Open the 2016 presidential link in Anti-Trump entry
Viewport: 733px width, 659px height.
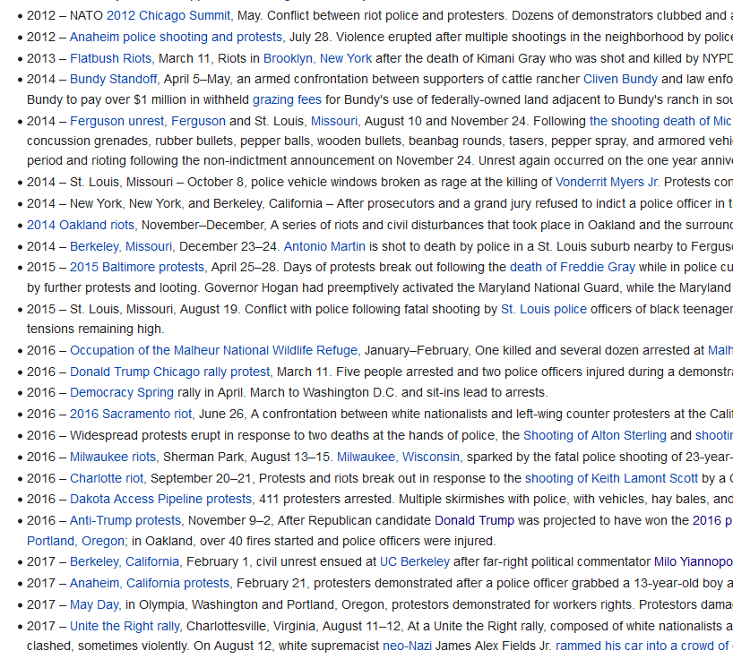(x=713, y=520)
